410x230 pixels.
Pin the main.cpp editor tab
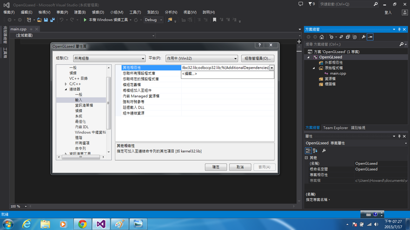31,29
